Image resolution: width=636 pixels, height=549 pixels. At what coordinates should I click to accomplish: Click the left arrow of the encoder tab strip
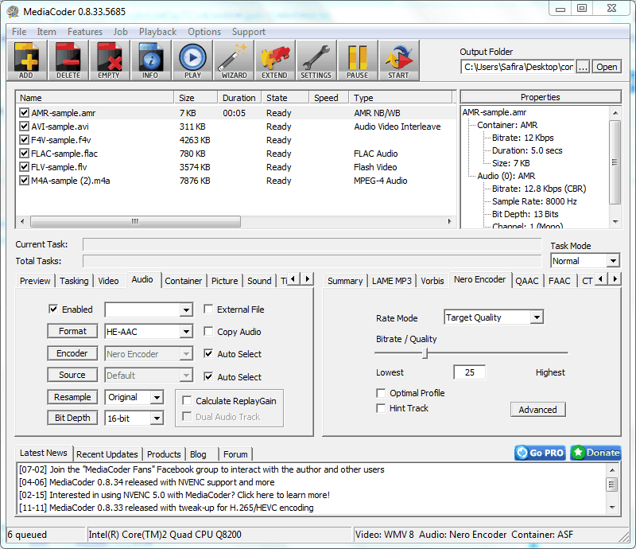(x=602, y=279)
